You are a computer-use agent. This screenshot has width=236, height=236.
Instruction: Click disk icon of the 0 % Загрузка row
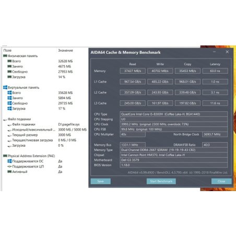9,146
